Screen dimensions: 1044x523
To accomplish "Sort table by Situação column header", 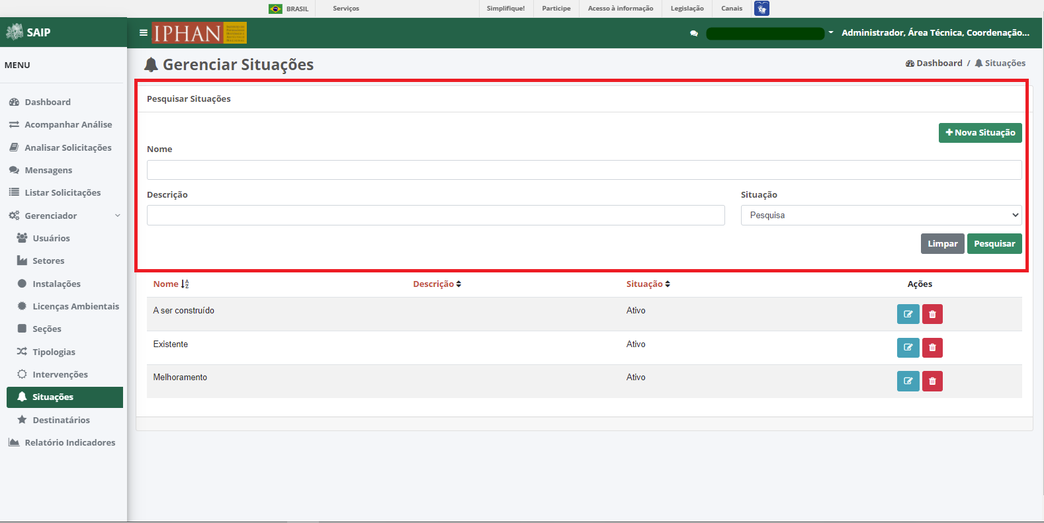I will 648,284.
